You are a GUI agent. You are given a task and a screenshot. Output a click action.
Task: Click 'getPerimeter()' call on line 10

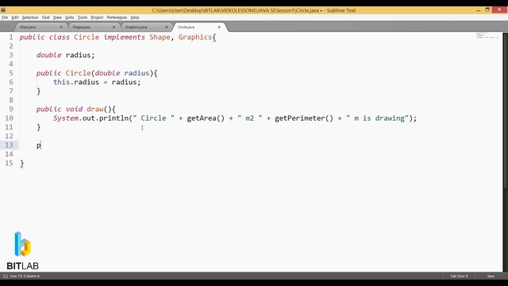click(x=304, y=118)
